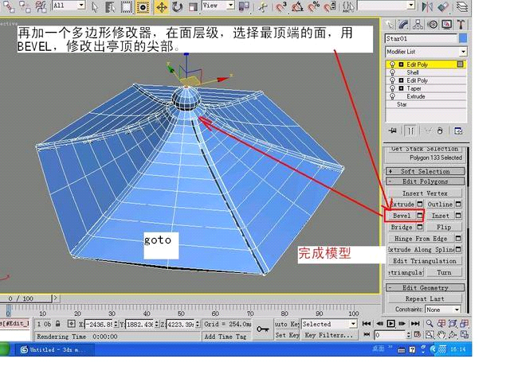Activate the Select and Rotate tool

[177, 6]
